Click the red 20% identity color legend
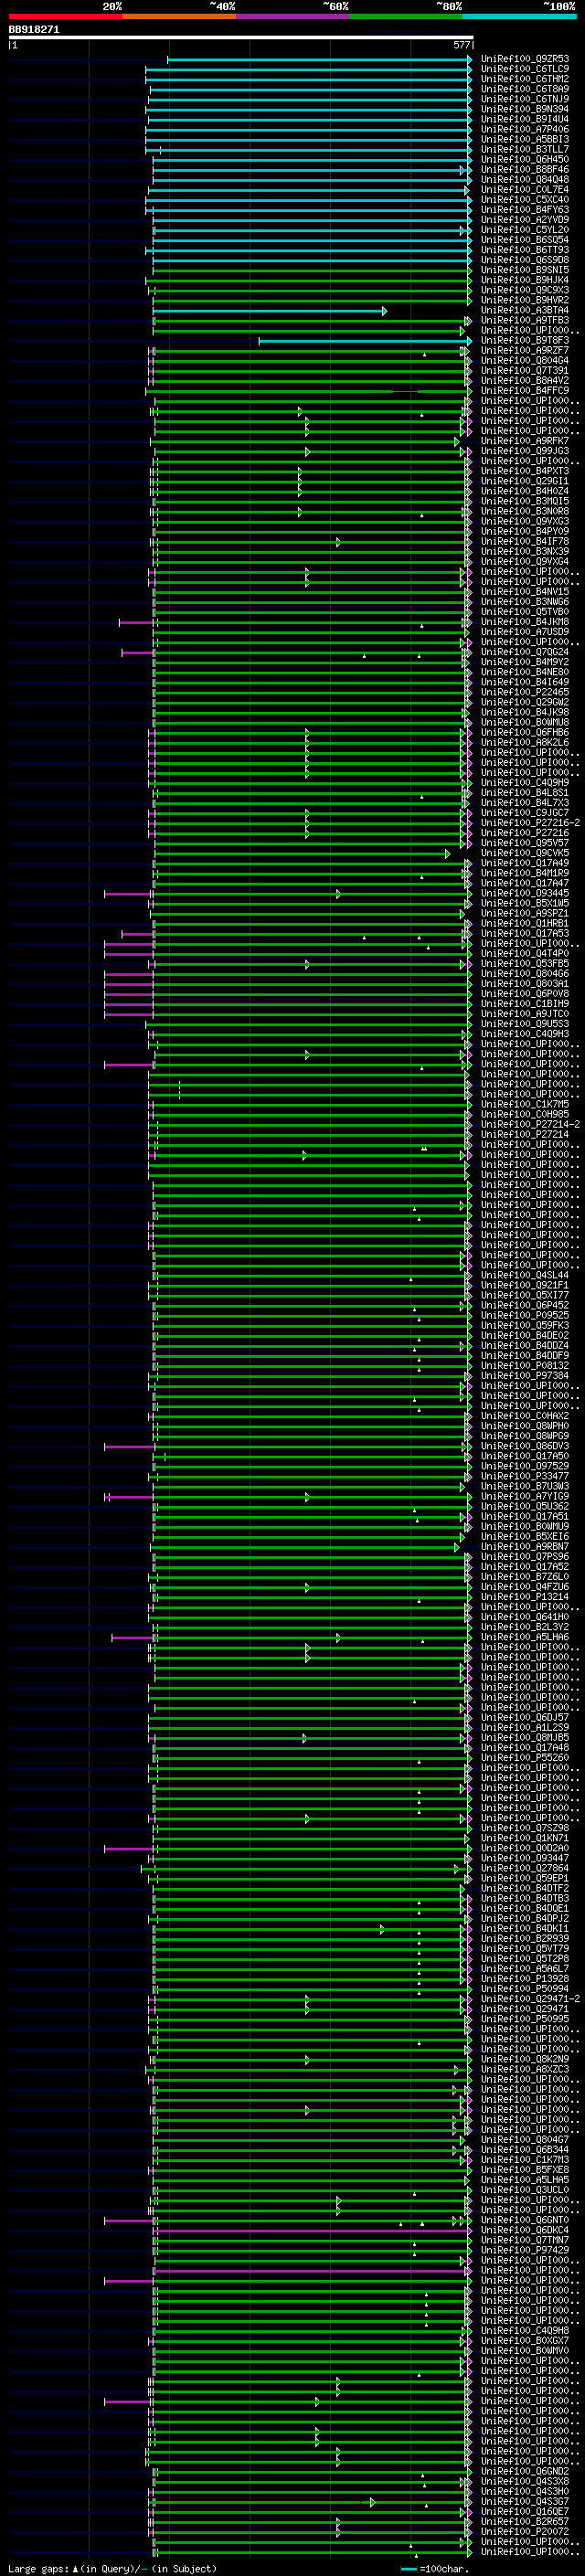 point(65,16)
